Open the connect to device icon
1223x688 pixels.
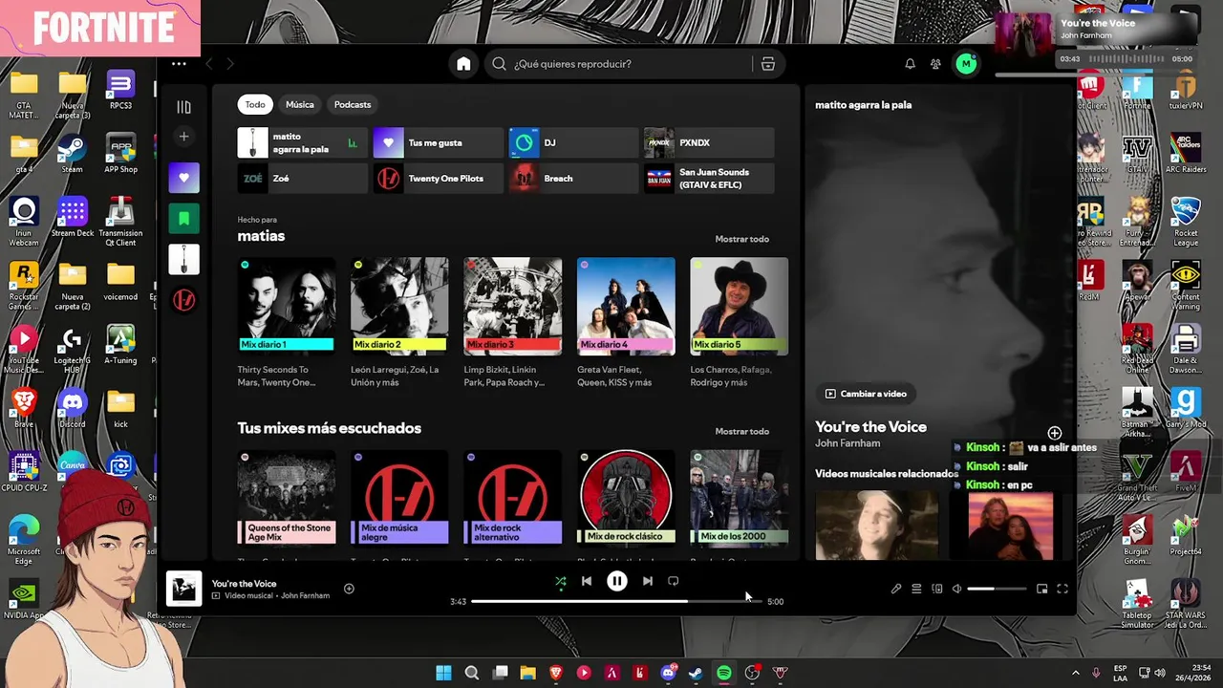[937, 589]
